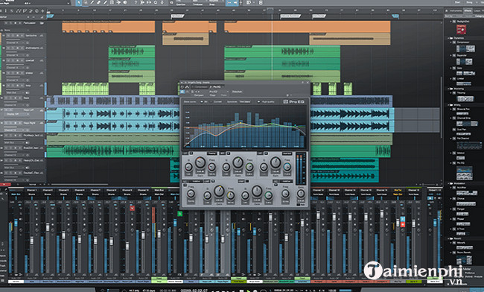
Task: Select the Split tool in the toolbar
Action: pyautogui.click(x=92, y=2)
